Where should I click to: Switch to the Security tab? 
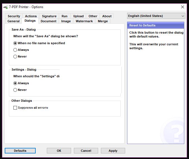coord(14,16)
